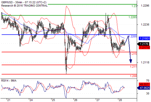
Task: Click the date marker 24 on time axis
Action: click(31, 100)
